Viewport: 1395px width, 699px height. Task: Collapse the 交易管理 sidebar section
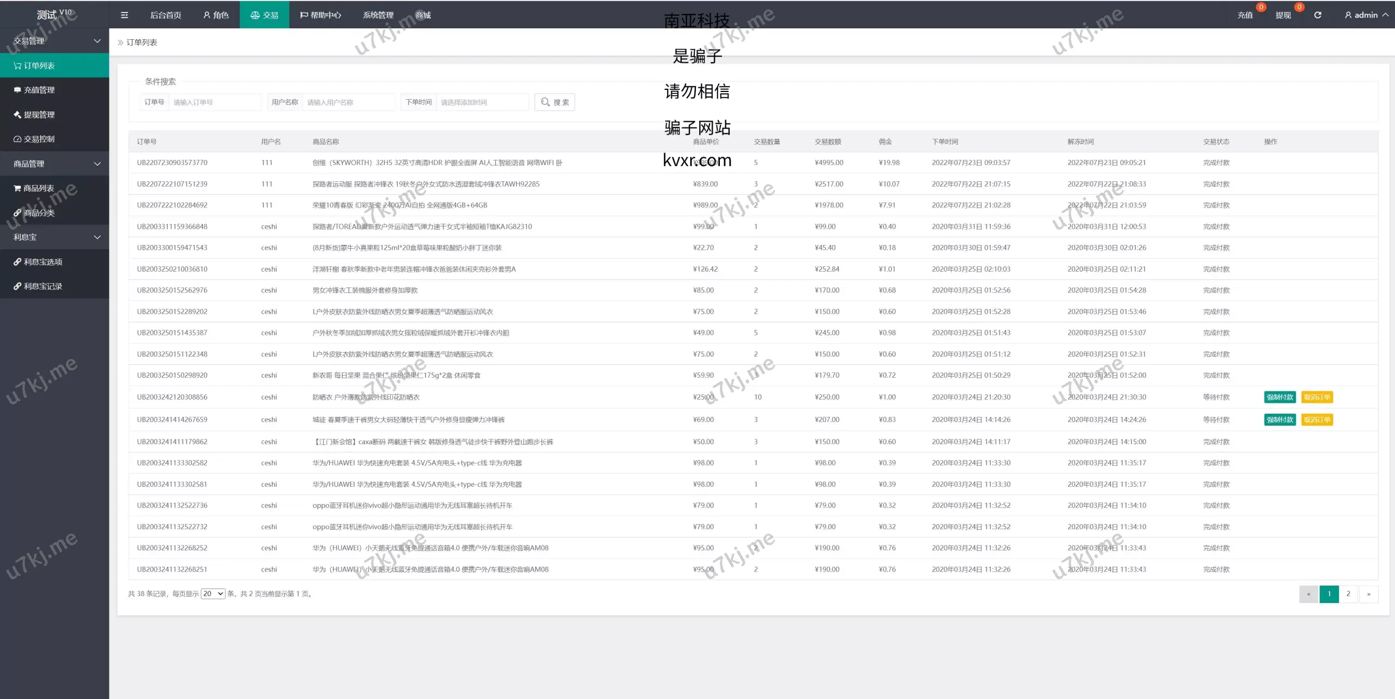point(54,41)
